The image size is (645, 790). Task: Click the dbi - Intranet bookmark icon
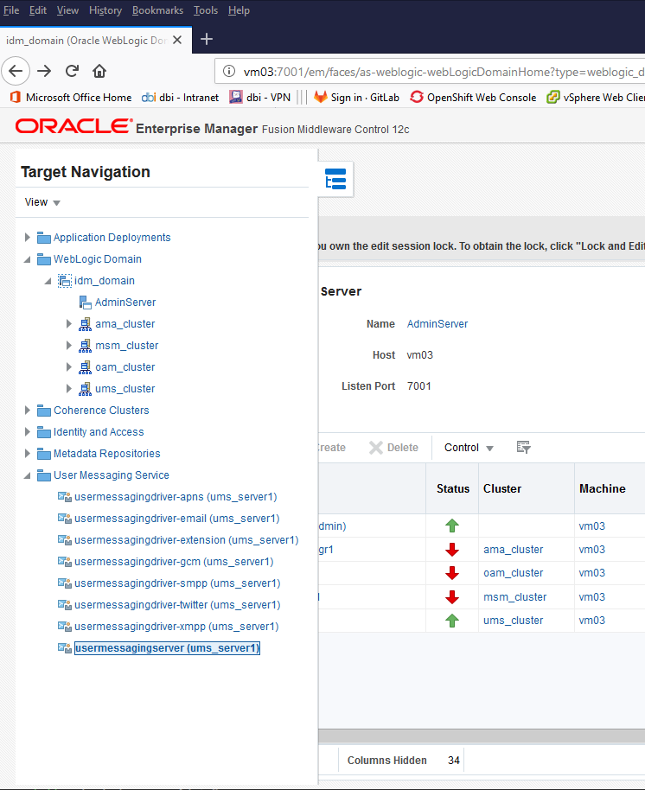[x=149, y=98]
